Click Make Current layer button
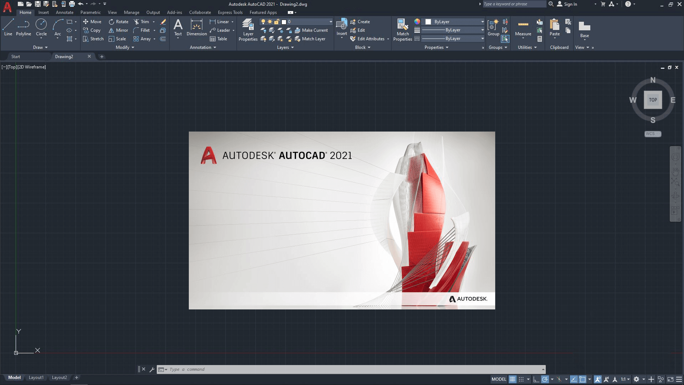 coord(311,30)
